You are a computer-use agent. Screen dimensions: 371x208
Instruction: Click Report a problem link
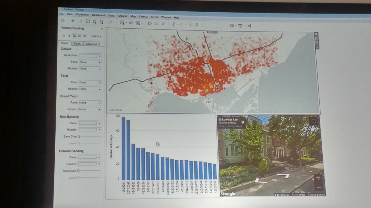tap(316, 195)
